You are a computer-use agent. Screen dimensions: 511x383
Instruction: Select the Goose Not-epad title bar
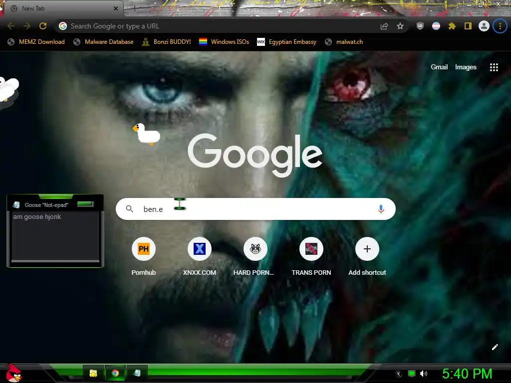[x=55, y=204]
